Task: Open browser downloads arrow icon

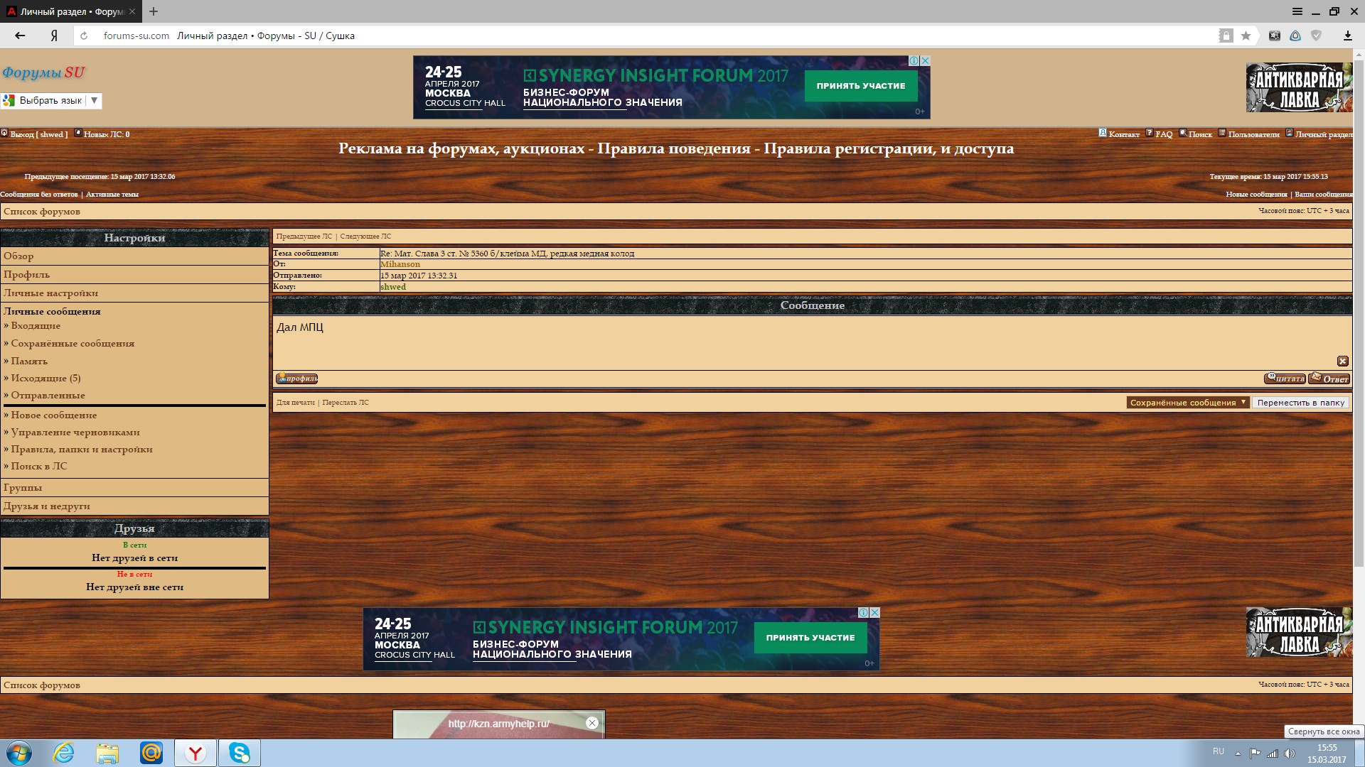Action: pyautogui.click(x=1347, y=36)
